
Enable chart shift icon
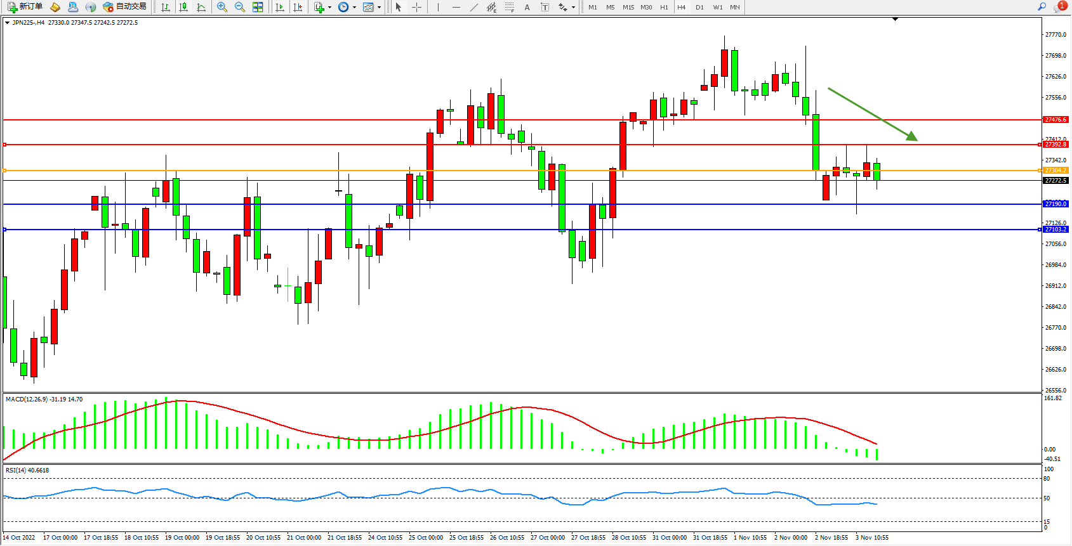[x=298, y=7]
